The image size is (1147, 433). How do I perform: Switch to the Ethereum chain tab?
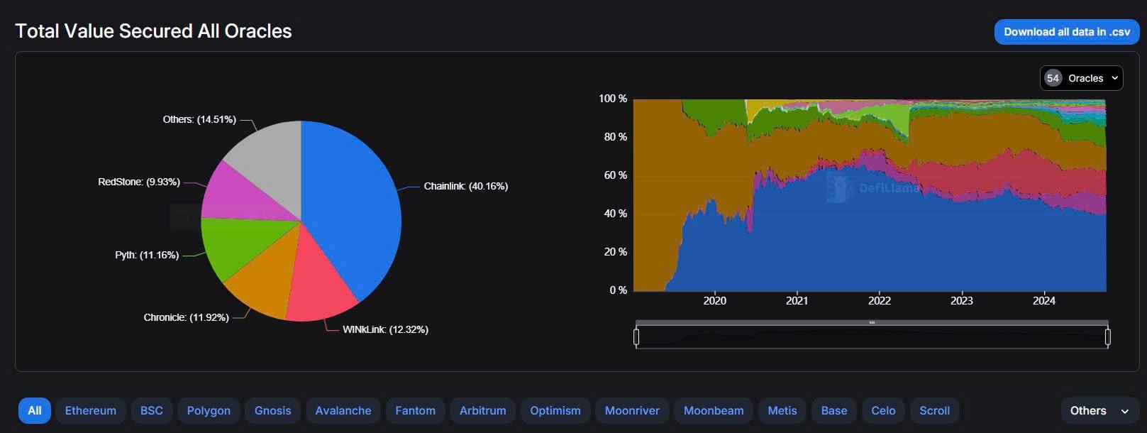coord(90,410)
